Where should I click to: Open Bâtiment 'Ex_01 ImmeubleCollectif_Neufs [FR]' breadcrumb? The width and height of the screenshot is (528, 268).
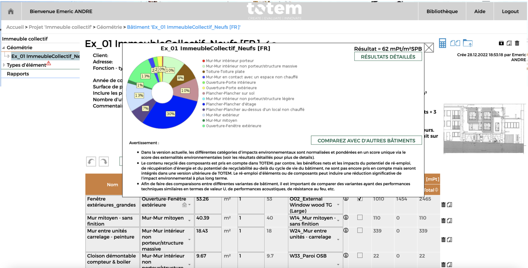click(x=184, y=27)
